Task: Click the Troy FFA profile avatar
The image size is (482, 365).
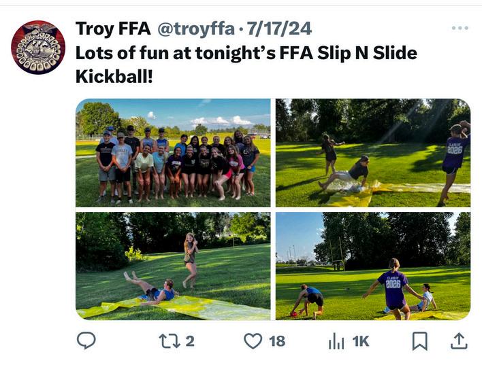Action: [38, 47]
